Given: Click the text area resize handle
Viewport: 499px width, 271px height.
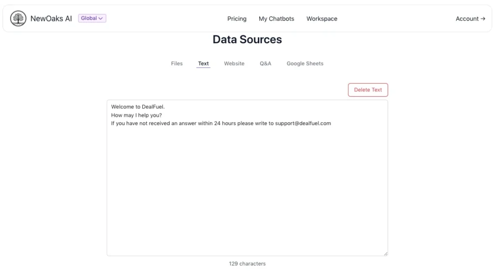Looking at the screenshot, I should [385, 253].
